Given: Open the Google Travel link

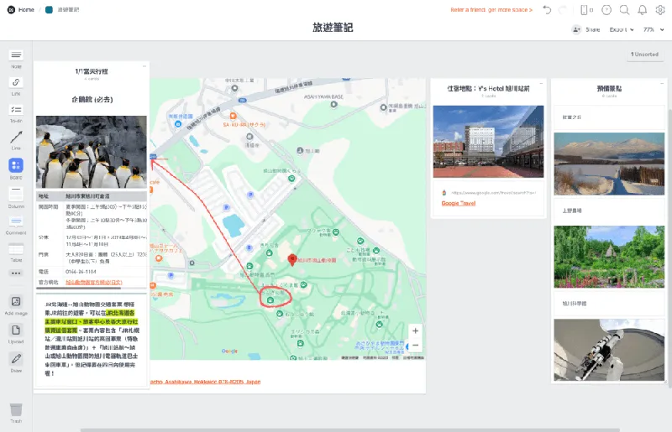Looking at the screenshot, I should coord(458,203).
